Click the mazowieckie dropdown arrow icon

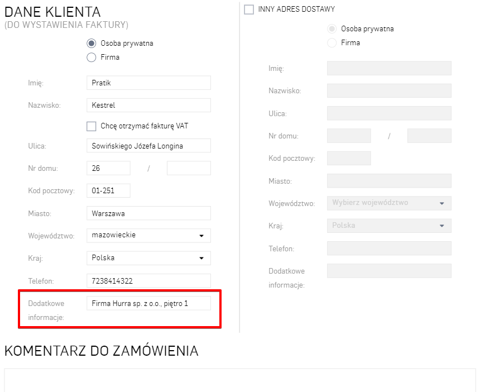point(201,236)
